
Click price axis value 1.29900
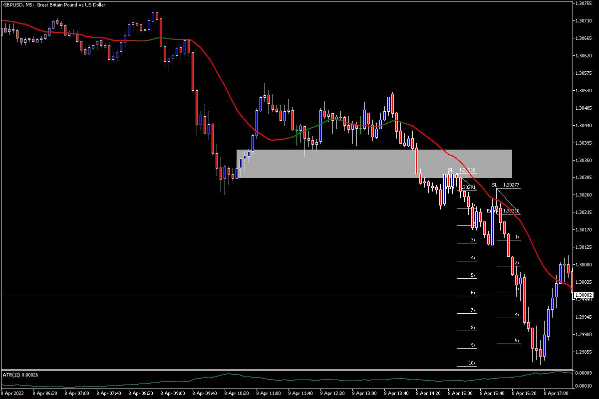[583, 335]
